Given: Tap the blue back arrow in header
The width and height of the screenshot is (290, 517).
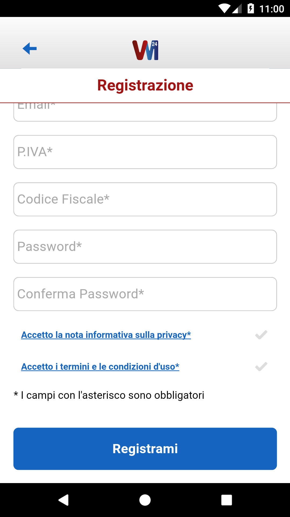Looking at the screenshot, I should (x=30, y=49).
